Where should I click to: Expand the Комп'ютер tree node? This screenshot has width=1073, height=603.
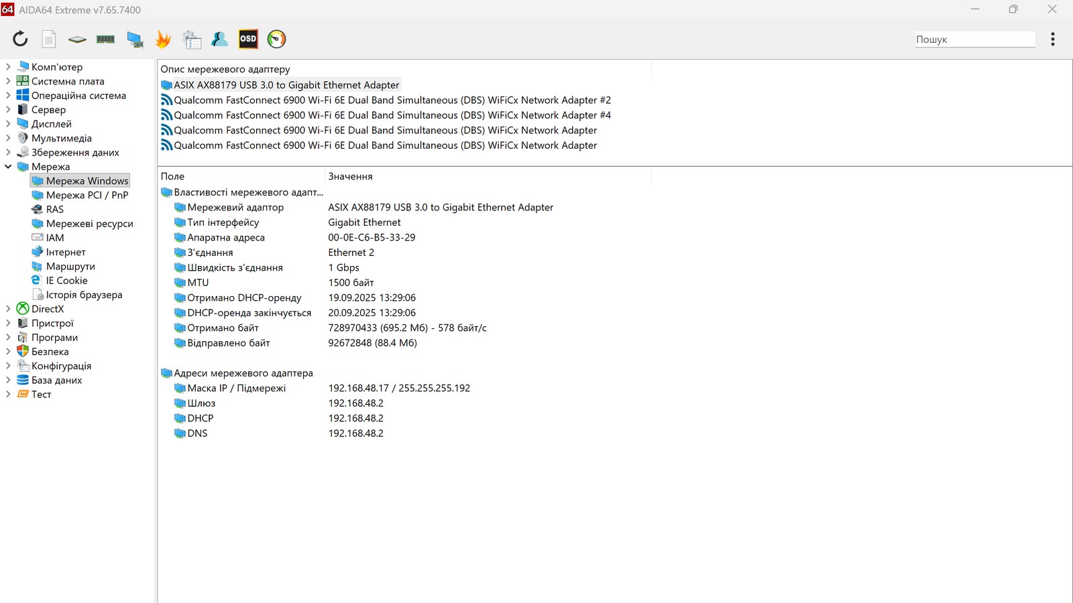(x=8, y=67)
